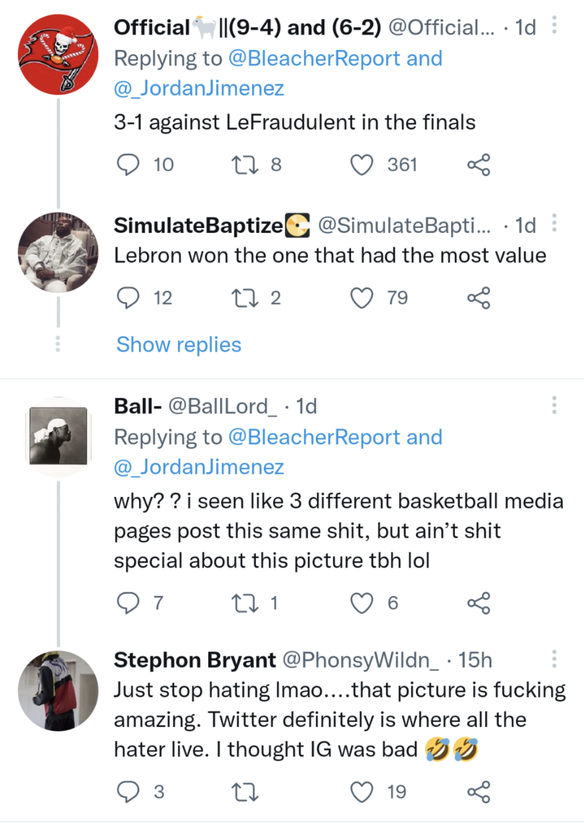Image resolution: width=584 pixels, height=823 pixels.
Task: Share Ball-'s basketball media pages tweet
Action: (479, 603)
